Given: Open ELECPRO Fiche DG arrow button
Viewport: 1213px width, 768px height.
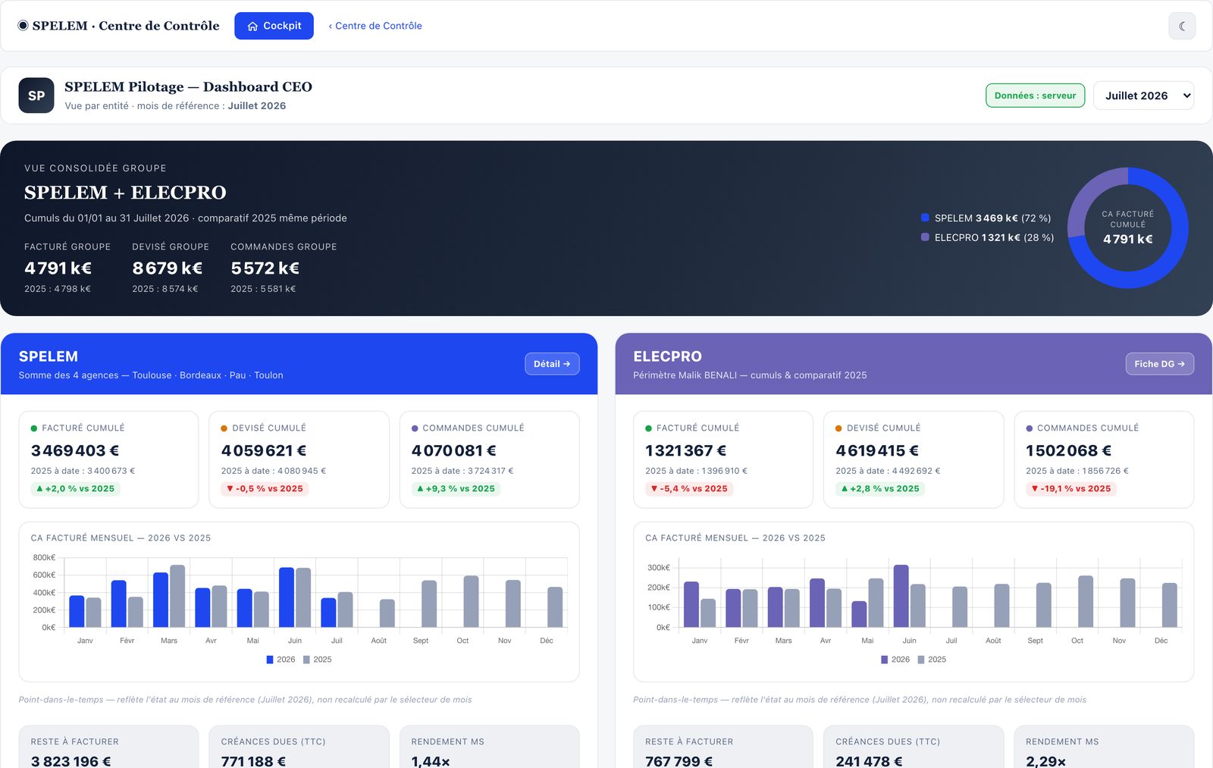Looking at the screenshot, I should [x=1159, y=364].
